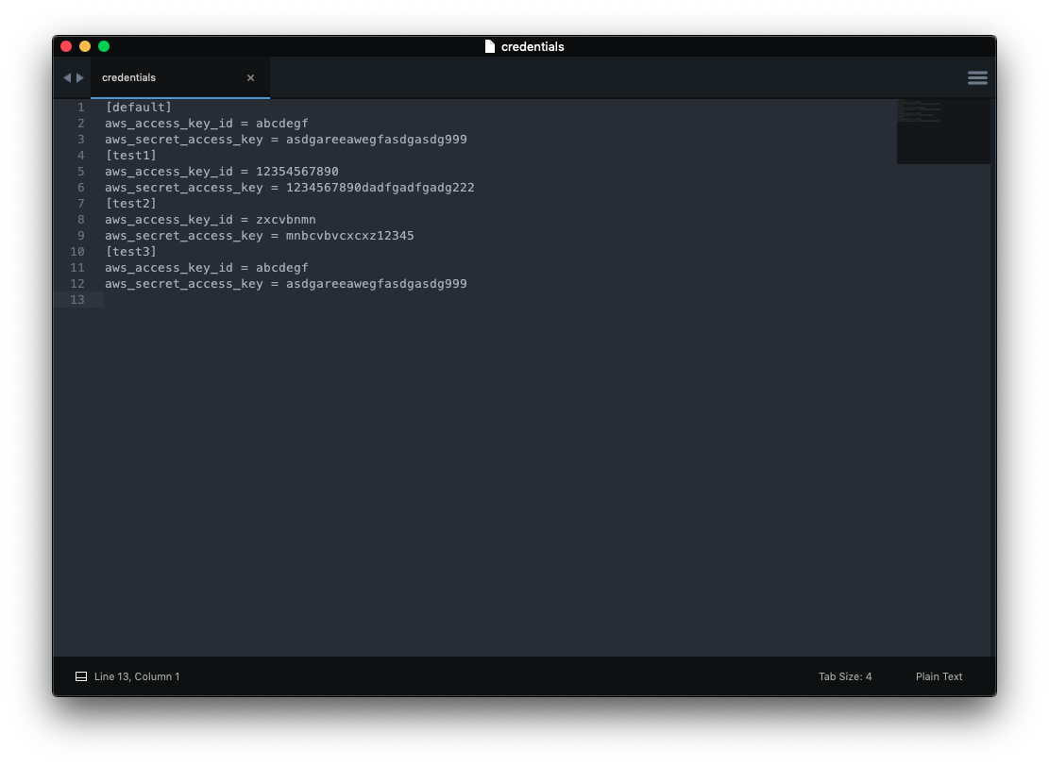Screen dimensions: 1049x766
Task: Click the document icon in the title bar
Action: coord(490,46)
